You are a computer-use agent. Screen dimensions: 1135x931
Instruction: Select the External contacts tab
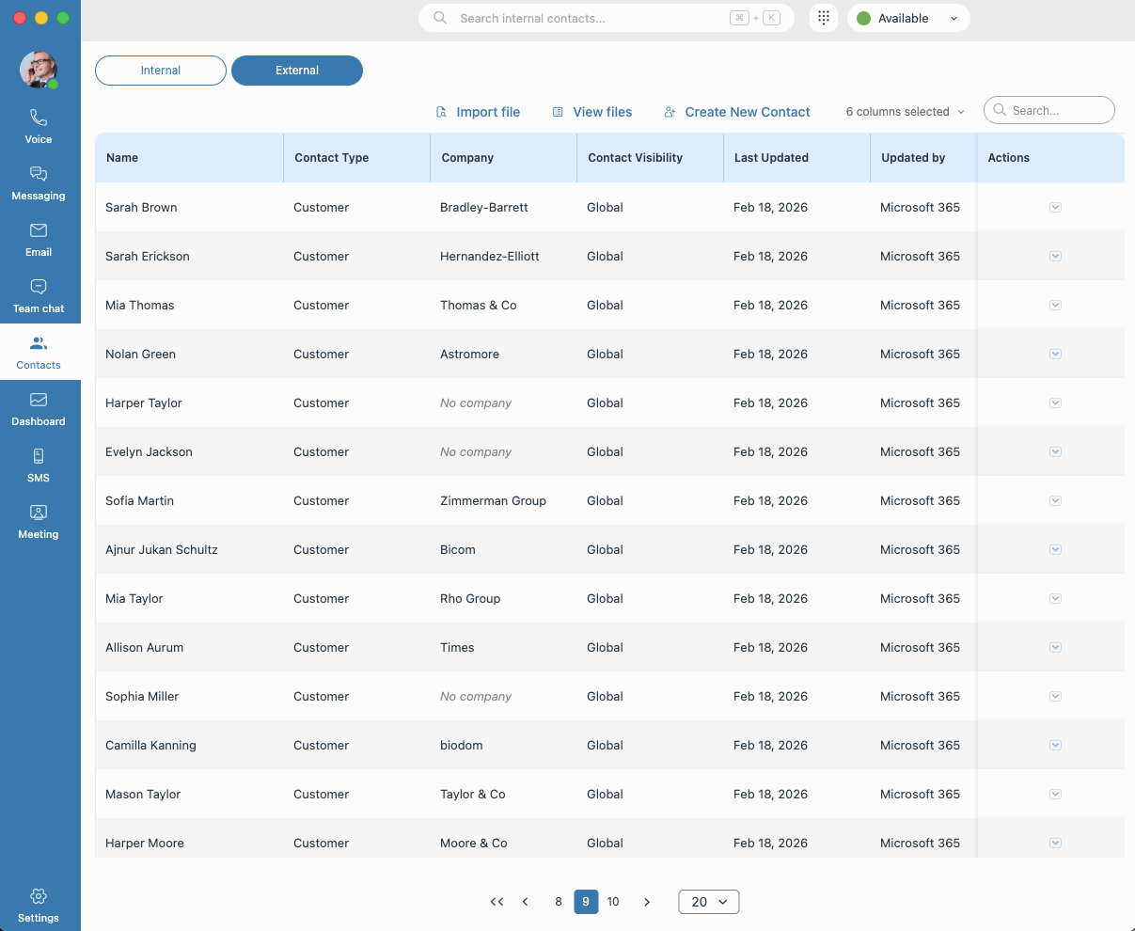(296, 71)
